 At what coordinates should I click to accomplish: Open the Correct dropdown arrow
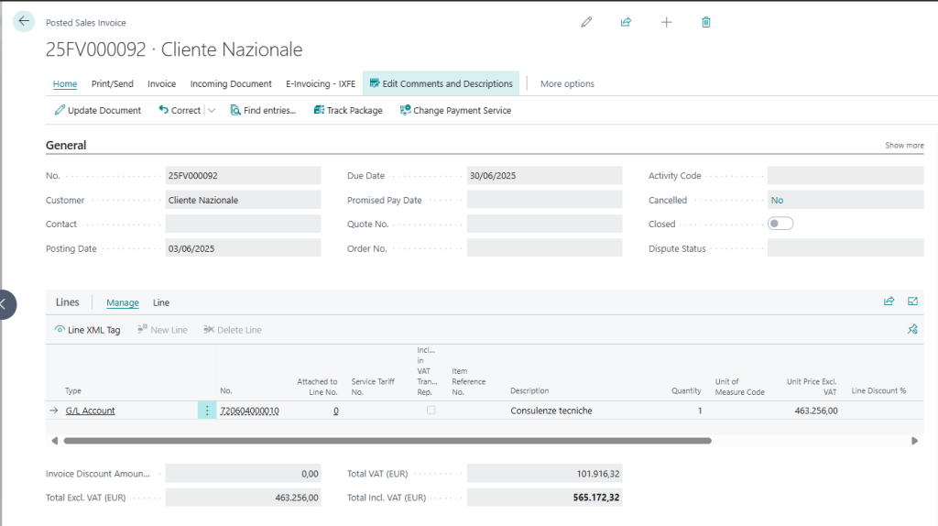212,111
